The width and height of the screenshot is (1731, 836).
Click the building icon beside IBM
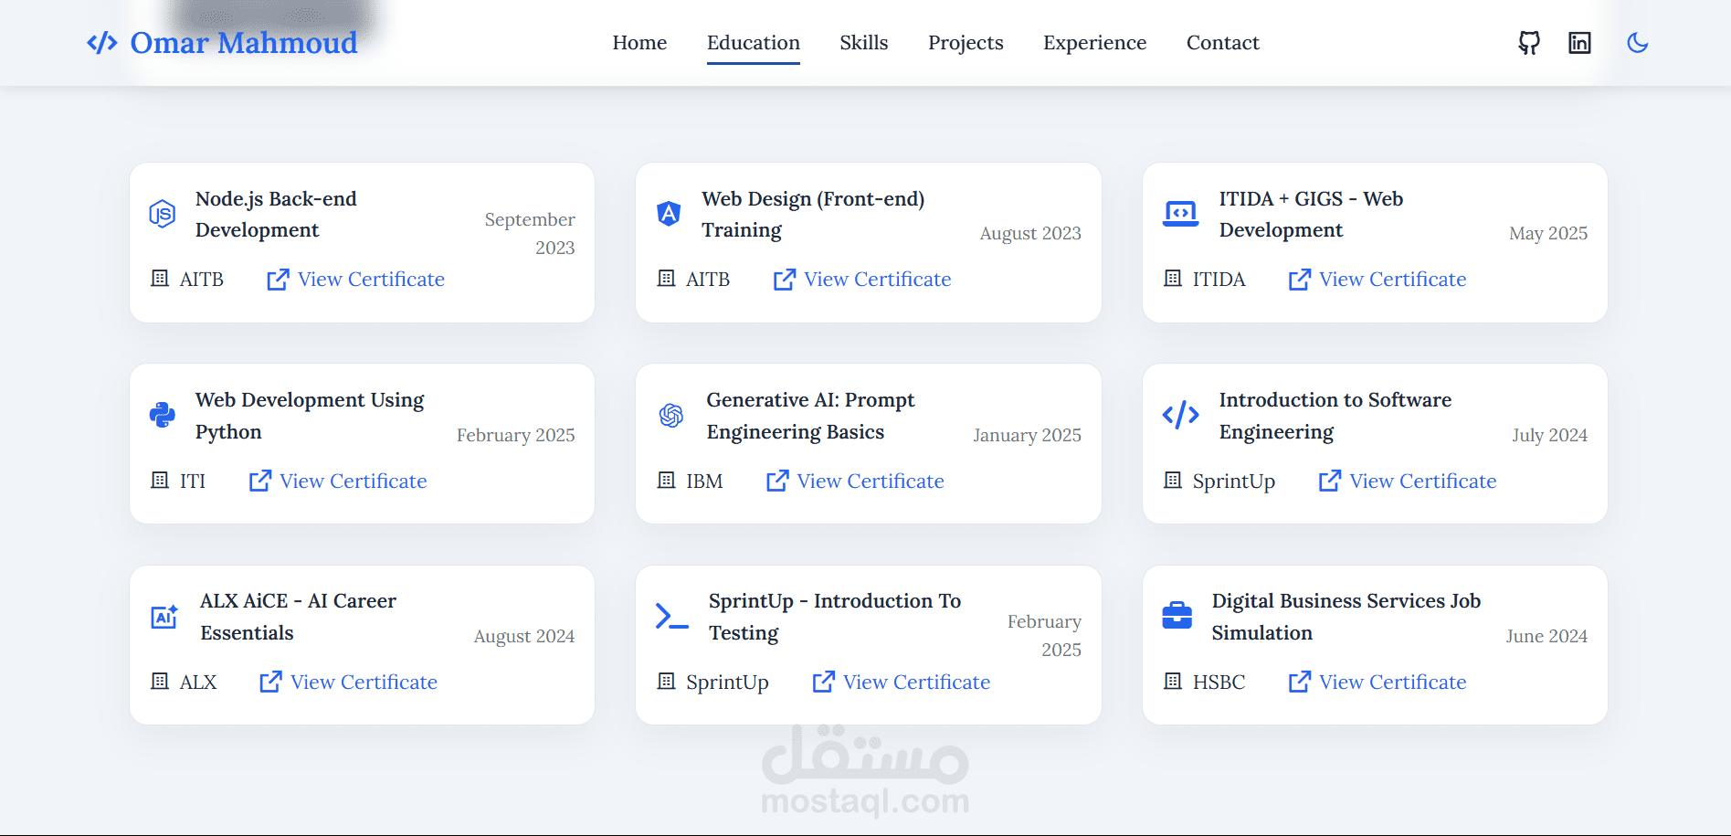click(667, 480)
